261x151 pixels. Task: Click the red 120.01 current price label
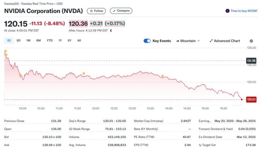pos(251,99)
